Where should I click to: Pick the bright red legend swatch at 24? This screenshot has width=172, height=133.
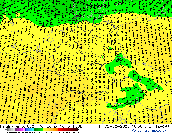(59, 129)
